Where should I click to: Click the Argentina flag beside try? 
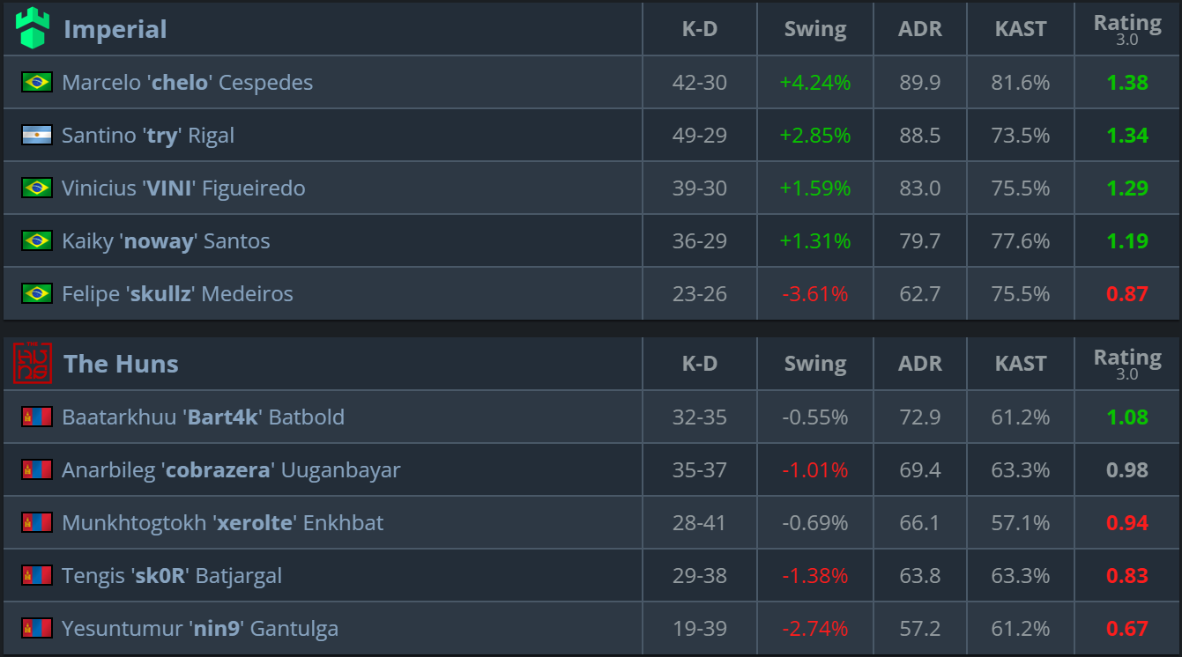(x=37, y=136)
